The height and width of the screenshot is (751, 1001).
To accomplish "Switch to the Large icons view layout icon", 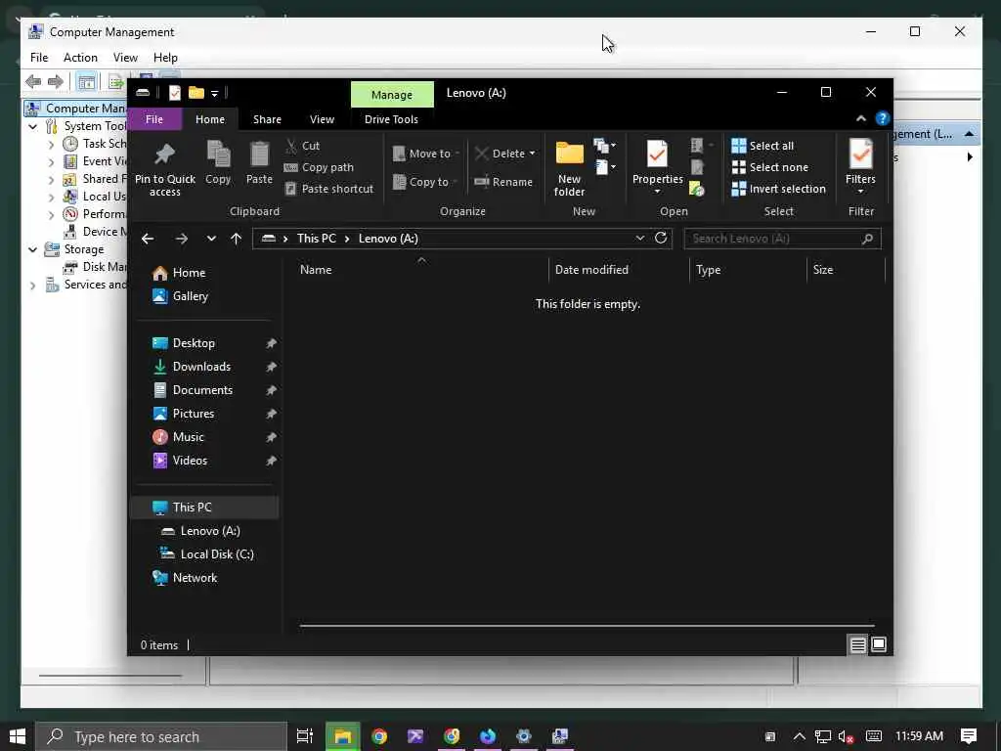I will (879, 645).
